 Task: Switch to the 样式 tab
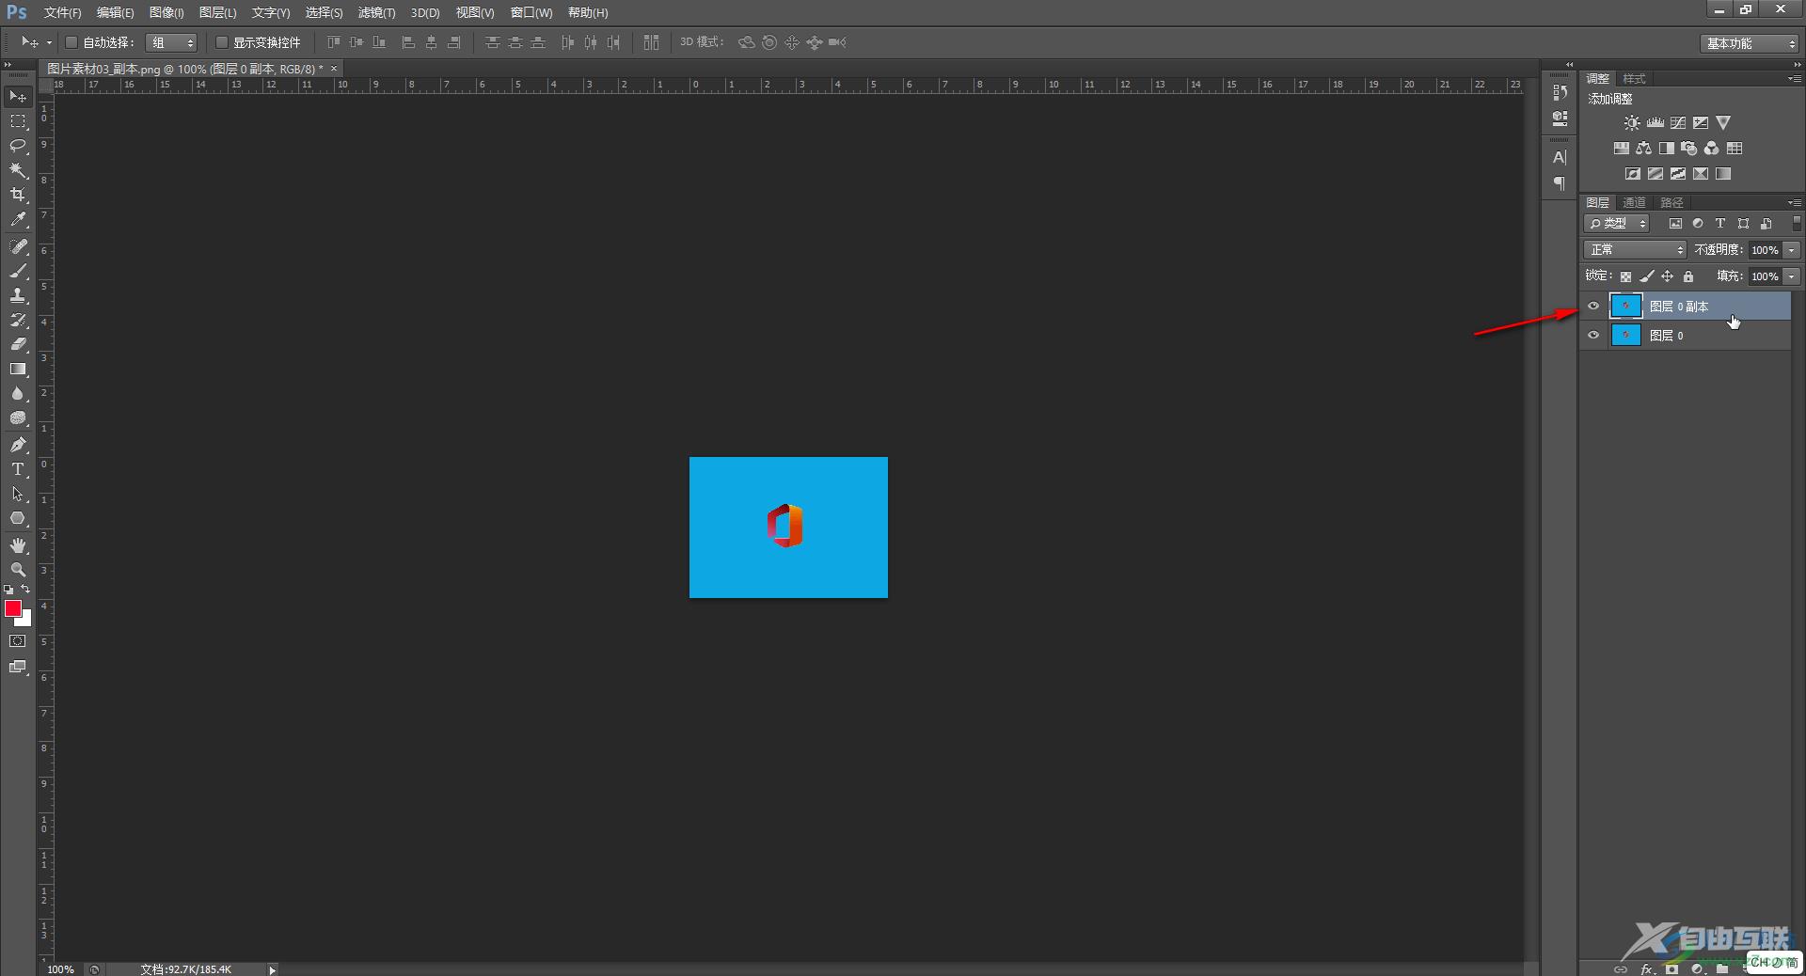1635,78
